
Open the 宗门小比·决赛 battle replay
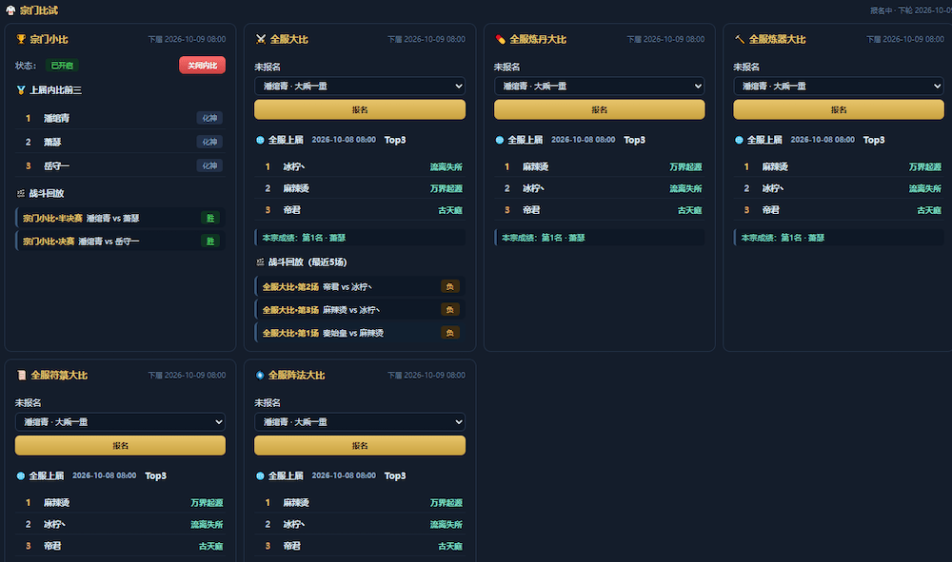click(x=120, y=242)
